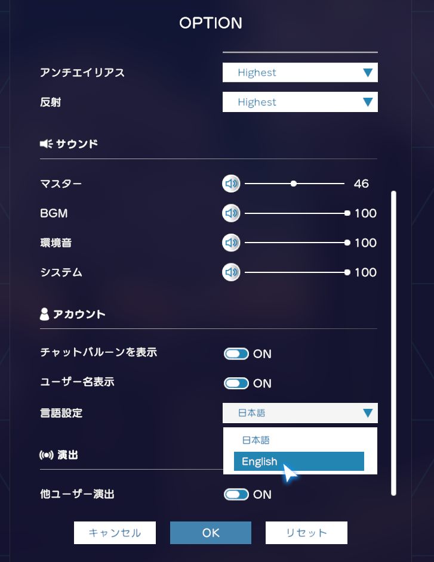Mute the マスター volume speaker icon
This screenshot has width=434, height=562.
(231, 184)
